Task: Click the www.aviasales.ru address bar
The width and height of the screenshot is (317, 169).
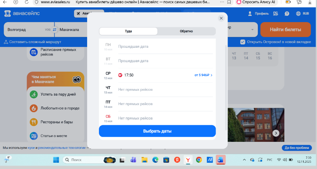Action: 56,2
